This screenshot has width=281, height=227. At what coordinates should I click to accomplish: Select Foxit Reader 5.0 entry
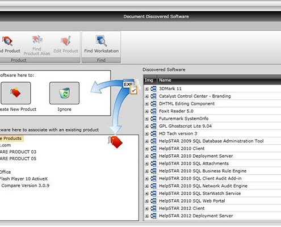pos(176,111)
